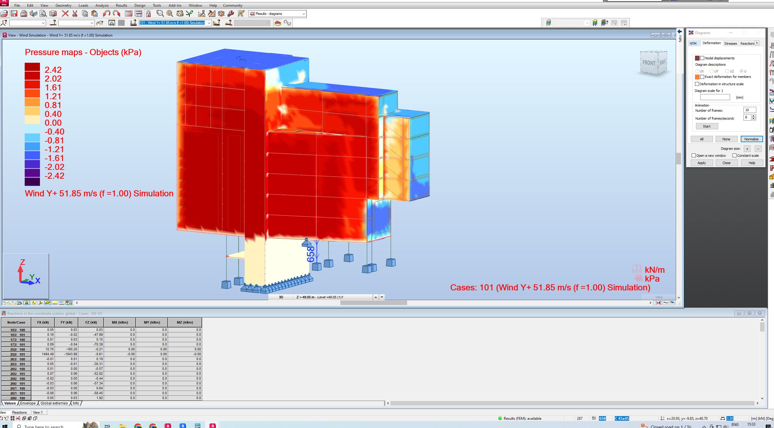
Task: Open the Screen Capture camera tool
Action: pyautogui.click(x=53, y=13)
